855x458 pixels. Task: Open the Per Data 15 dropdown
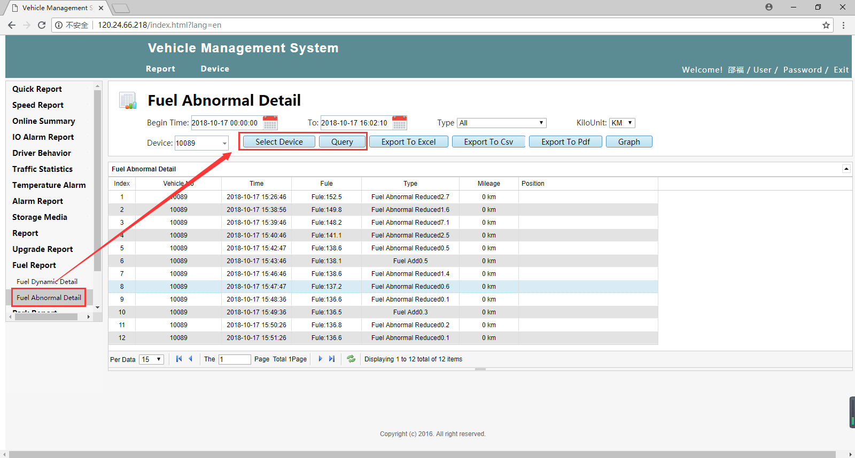tap(151, 359)
